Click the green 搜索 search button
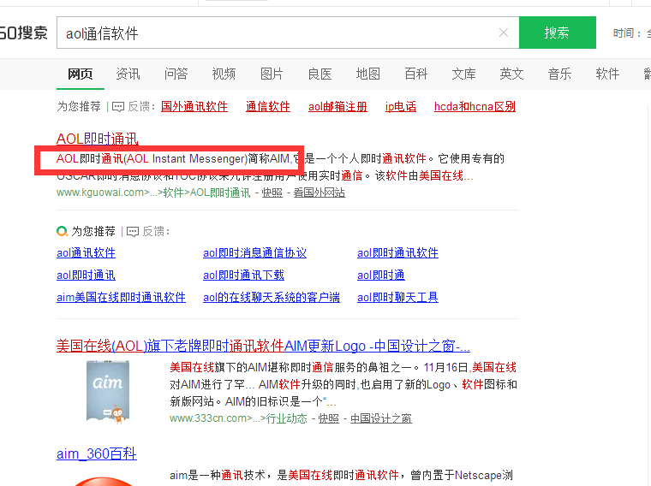Screen dimensions: 651x486 (557, 33)
